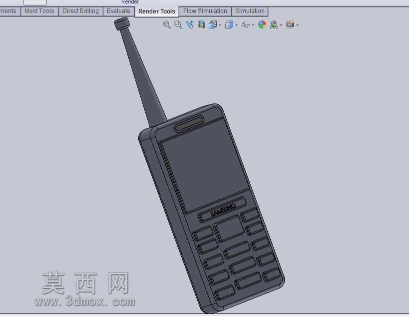
Task: Pick the SAMSUNG label on the model
Action: (223, 209)
